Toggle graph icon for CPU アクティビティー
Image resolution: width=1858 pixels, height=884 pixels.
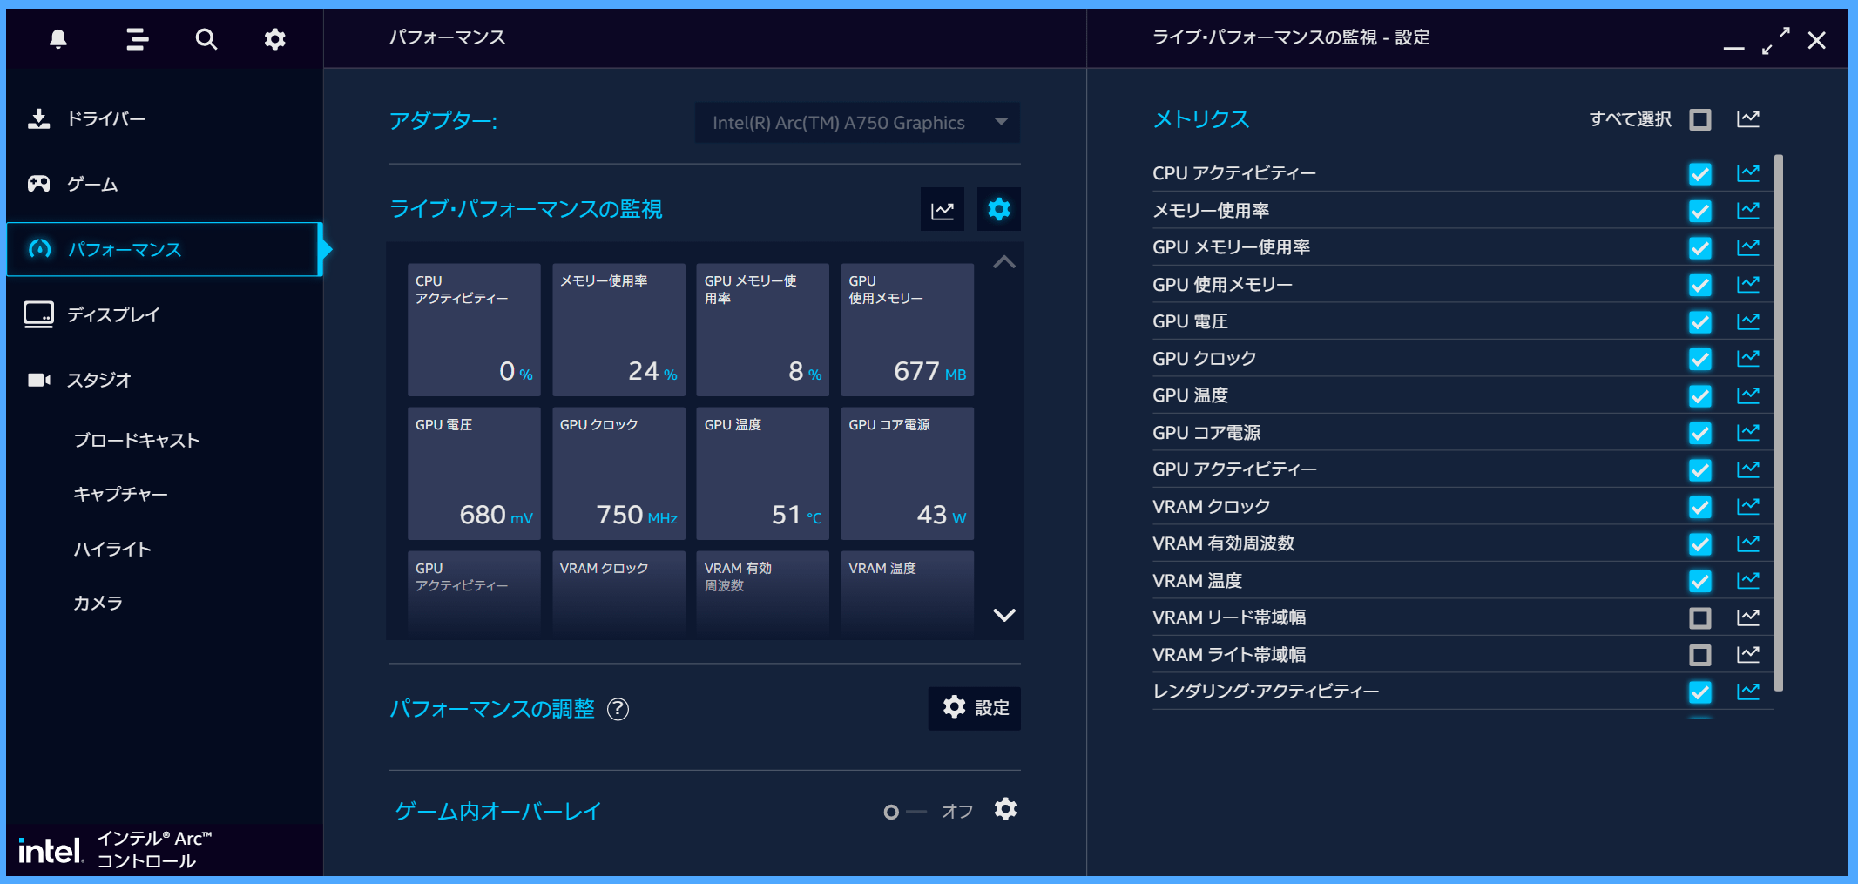tap(1748, 173)
